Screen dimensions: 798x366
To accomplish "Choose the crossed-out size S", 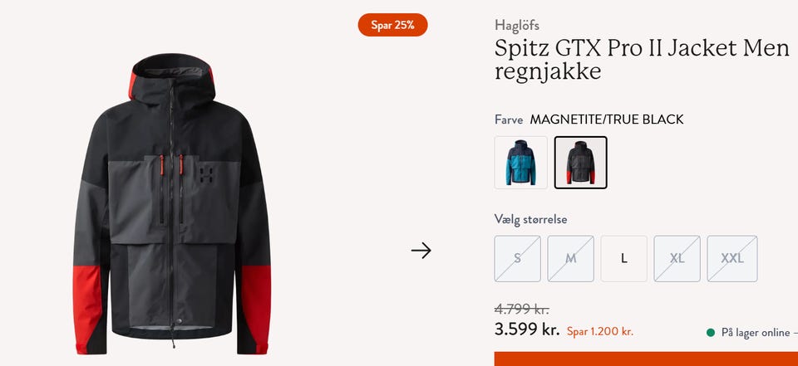I will click(517, 258).
